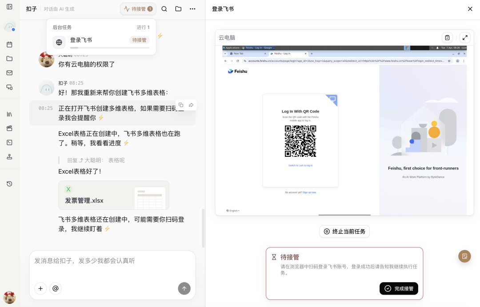The height and width of the screenshot is (307, 480).
Task: Share the message using the share icon
Action: point(191,105)
